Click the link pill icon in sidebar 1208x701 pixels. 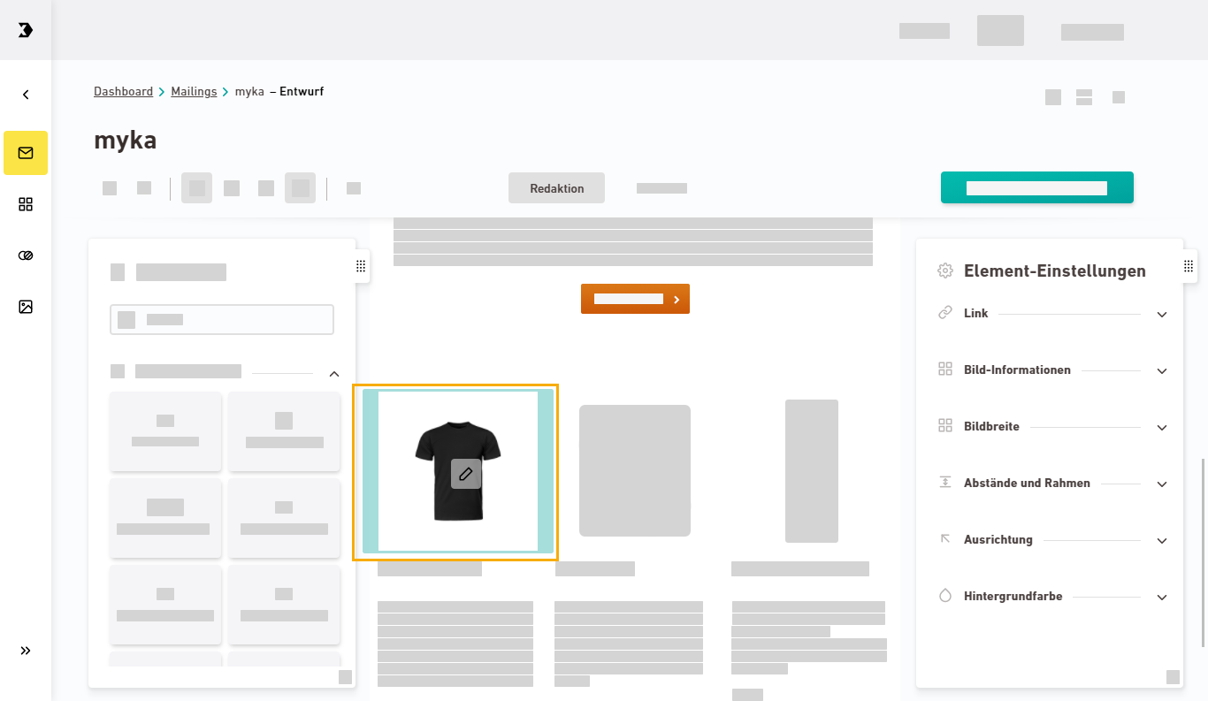point(26,255)
